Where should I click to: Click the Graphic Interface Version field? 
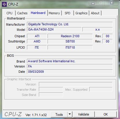point(76,84)
